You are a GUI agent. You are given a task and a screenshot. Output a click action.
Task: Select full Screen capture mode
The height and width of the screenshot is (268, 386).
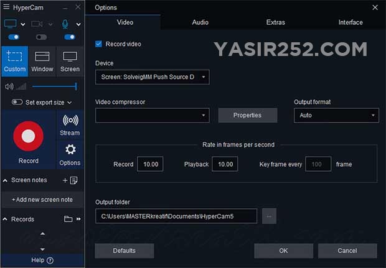tap(70, 61)
